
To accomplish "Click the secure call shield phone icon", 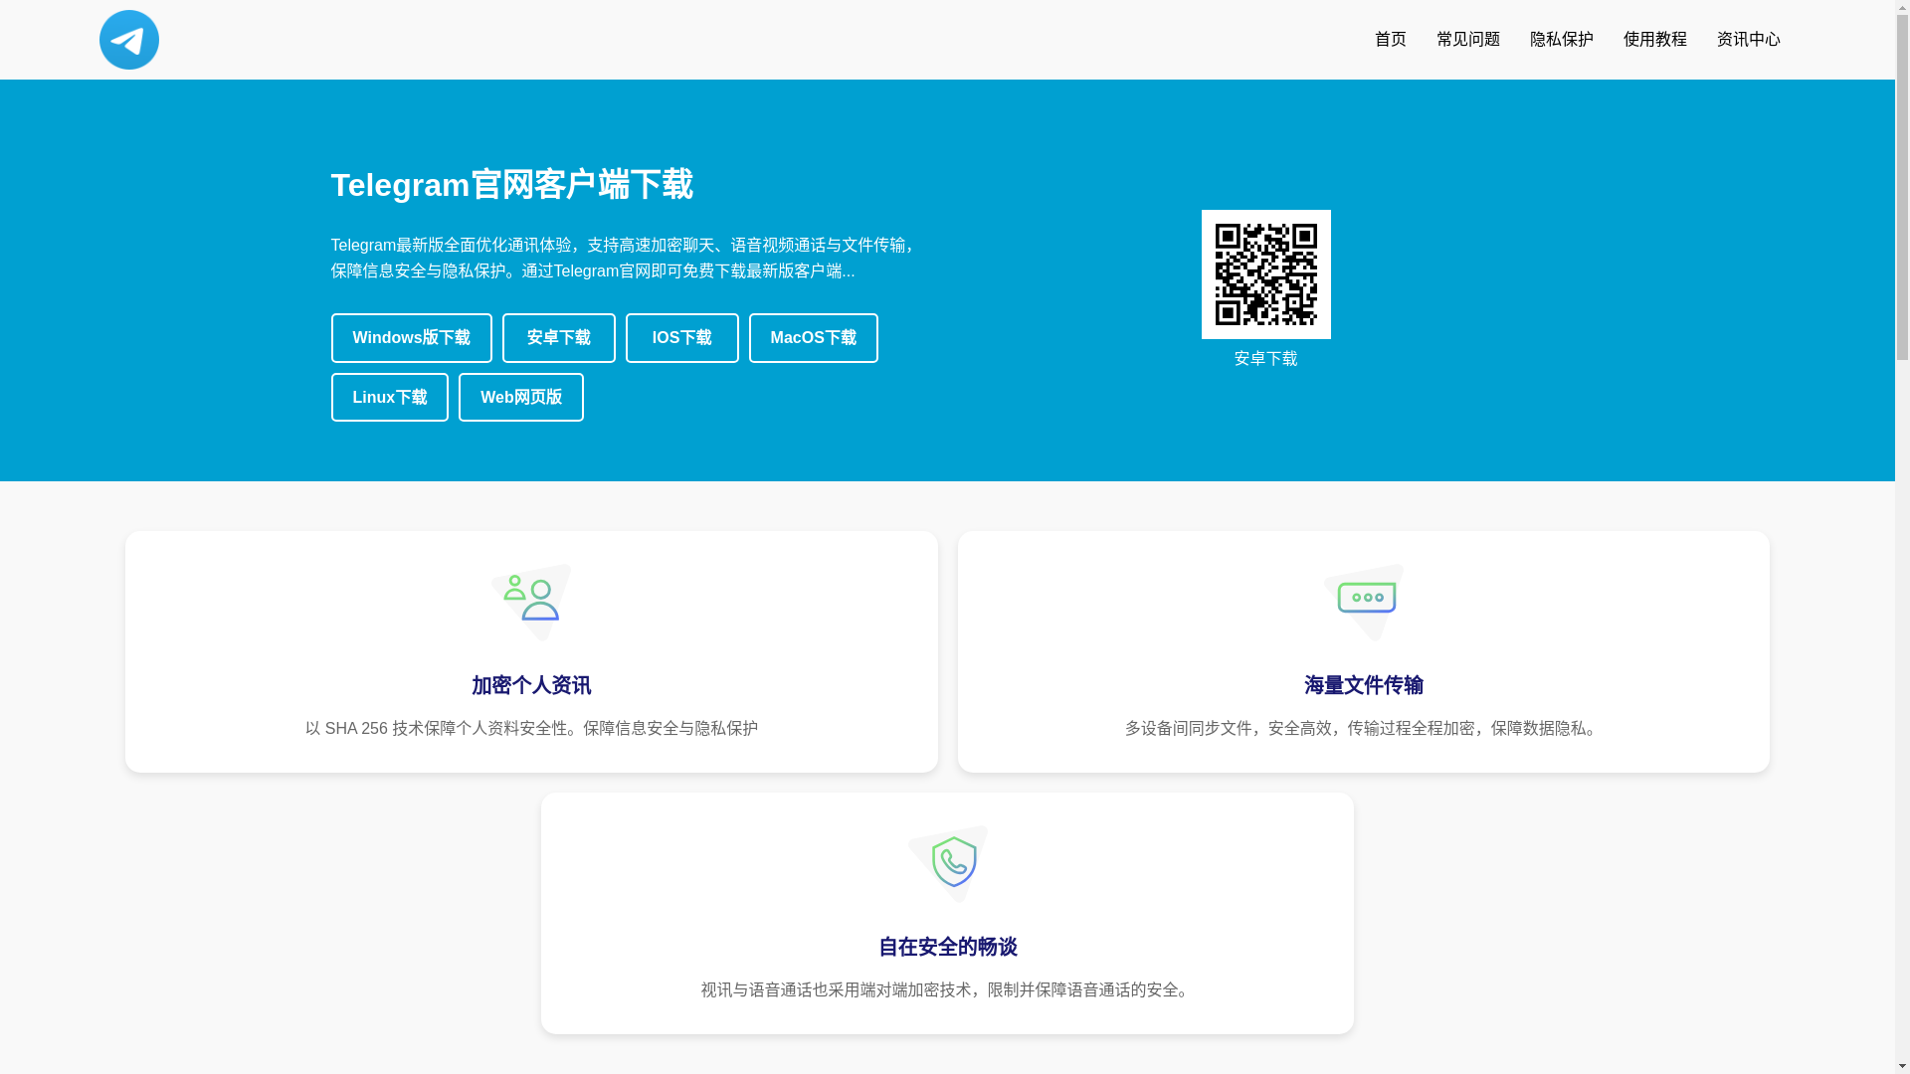I will point(948,864).
